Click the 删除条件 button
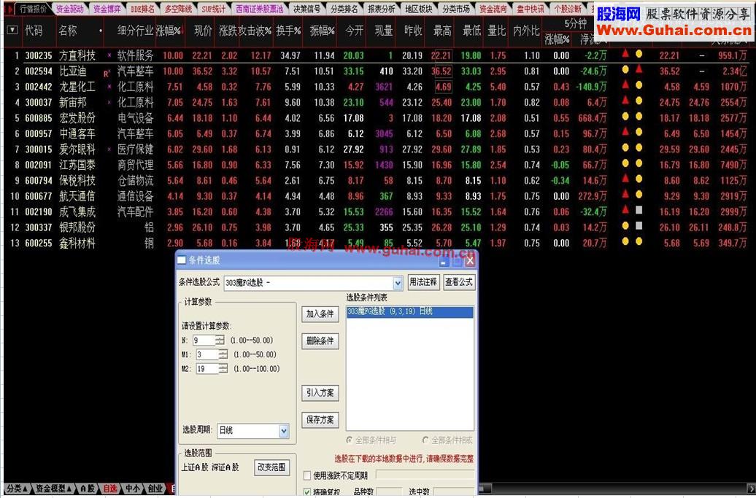The height and width of the screenshot is (498, 756). pyautogui.click(x=320, y=341)
